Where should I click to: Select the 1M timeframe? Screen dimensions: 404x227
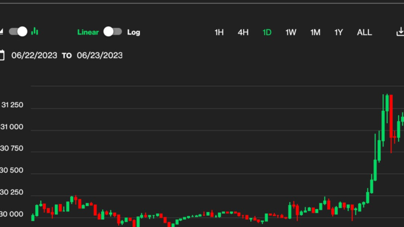pos(315,32)
